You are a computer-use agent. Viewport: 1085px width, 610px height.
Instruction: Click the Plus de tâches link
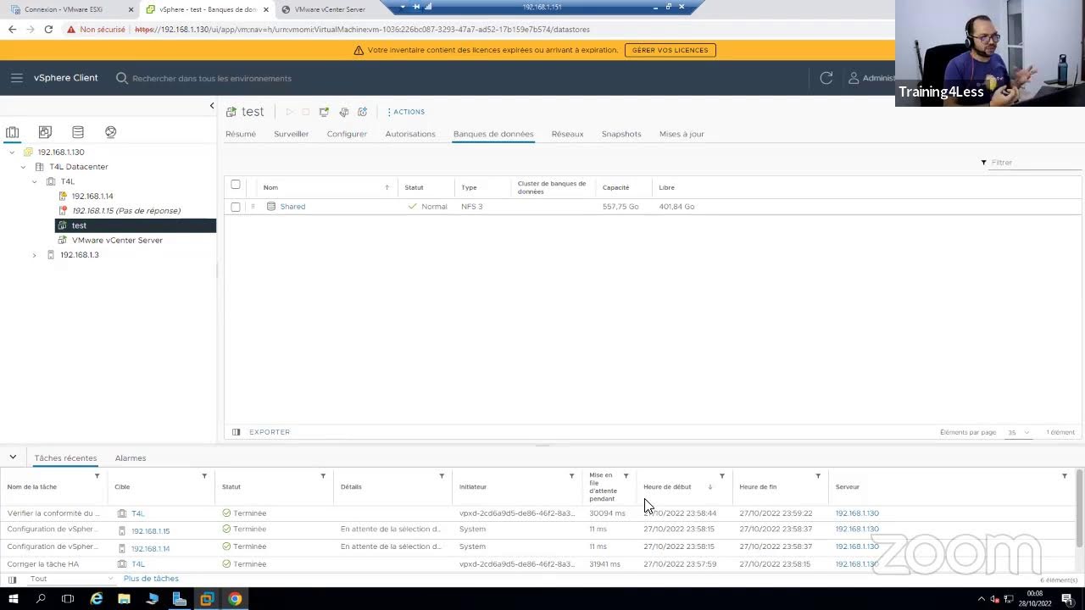pos(151,579)
